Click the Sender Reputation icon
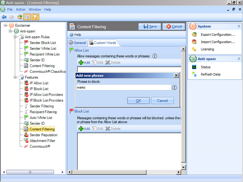 click(x=26, y=135)
